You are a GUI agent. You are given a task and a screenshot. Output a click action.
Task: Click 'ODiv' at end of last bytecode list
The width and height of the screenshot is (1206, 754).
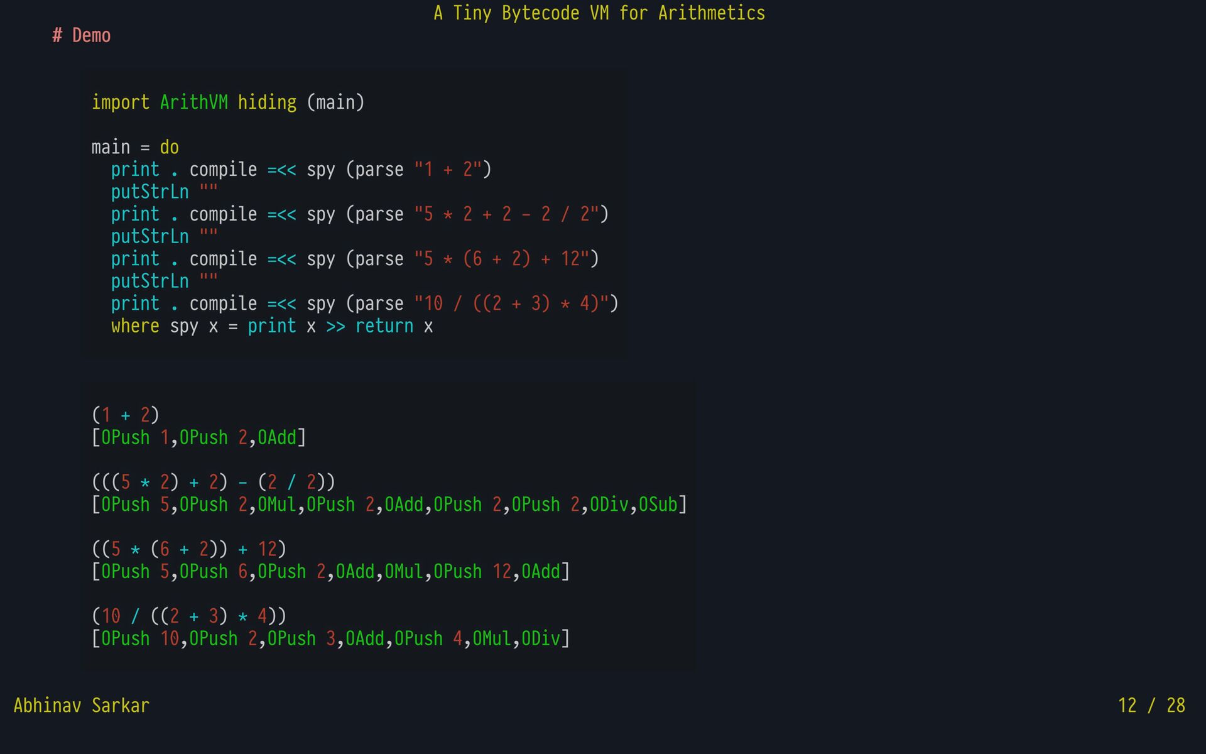point(540,639)
